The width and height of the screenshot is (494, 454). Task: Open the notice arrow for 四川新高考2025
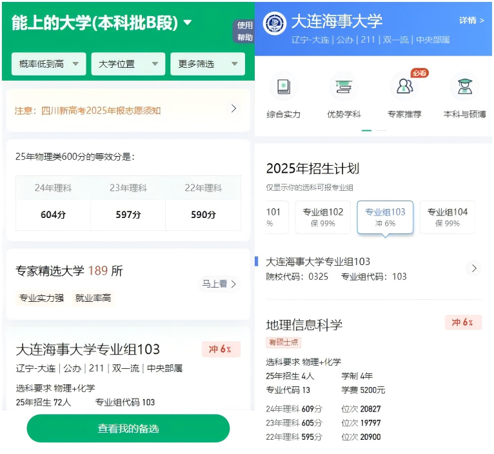coord(233,109)
